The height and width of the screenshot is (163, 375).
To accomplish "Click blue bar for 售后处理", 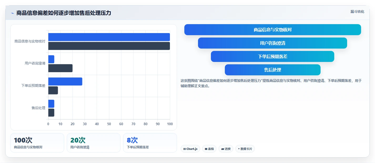I will click(x=51, y=104).
